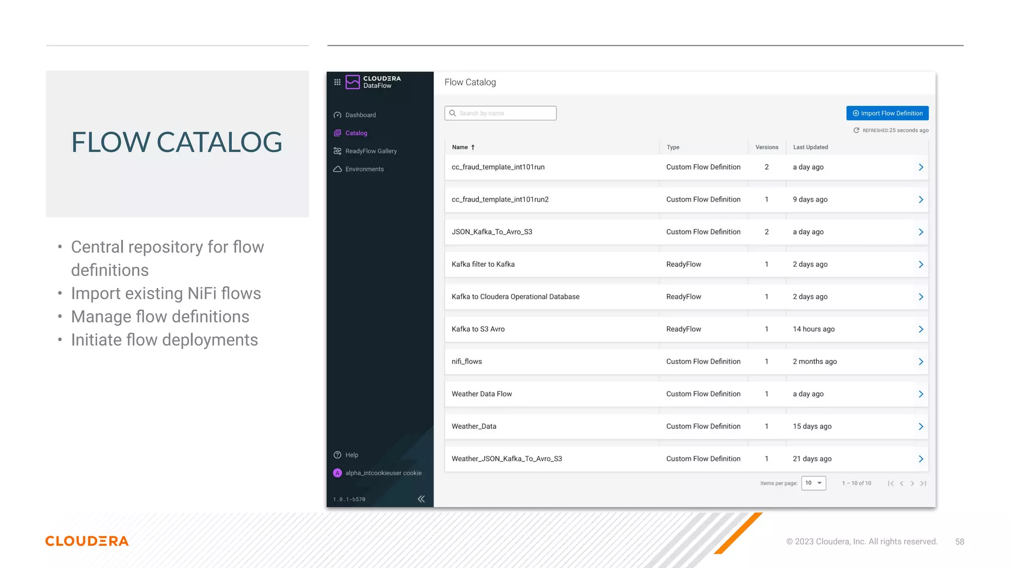Click the Environments cloud icon
The image size is (1010, 568).
click(x=337, y=169)
